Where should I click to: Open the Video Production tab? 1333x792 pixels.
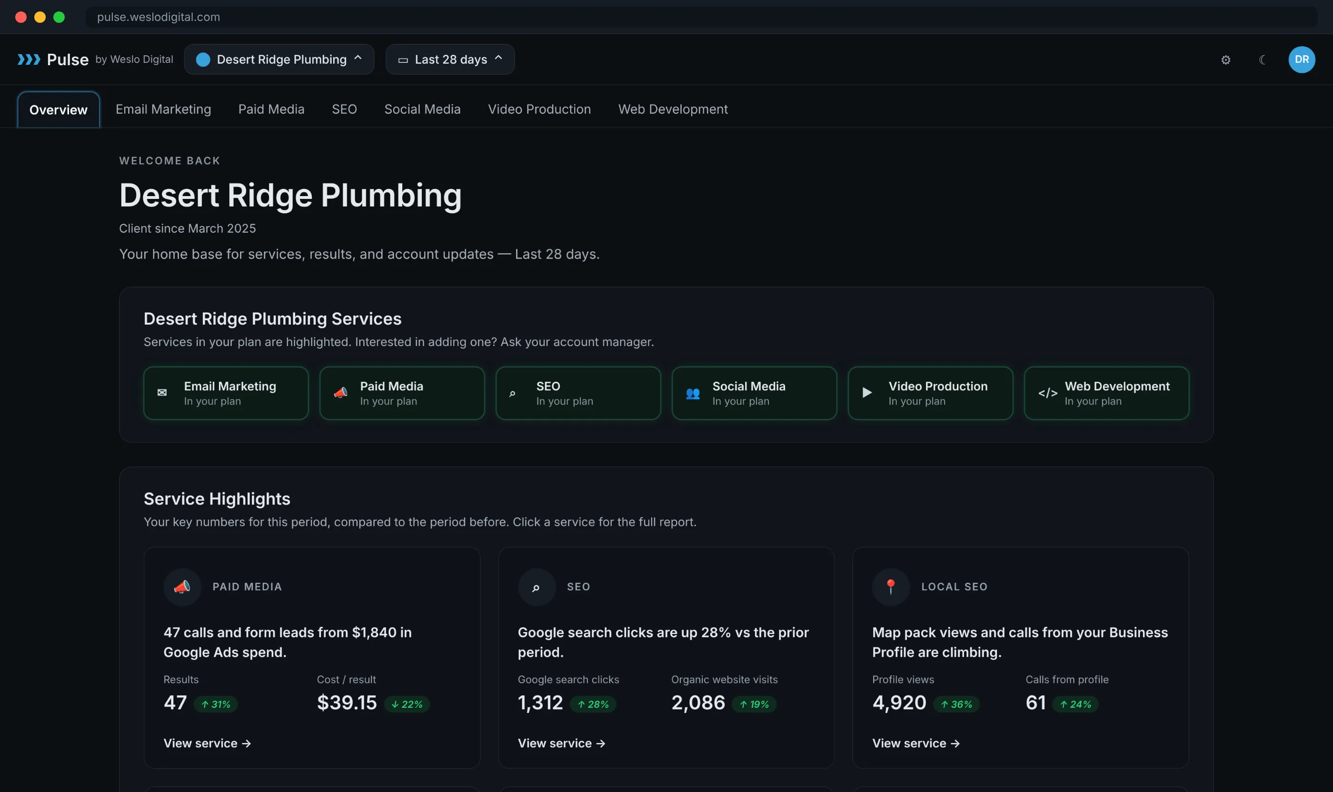point(539,109)
